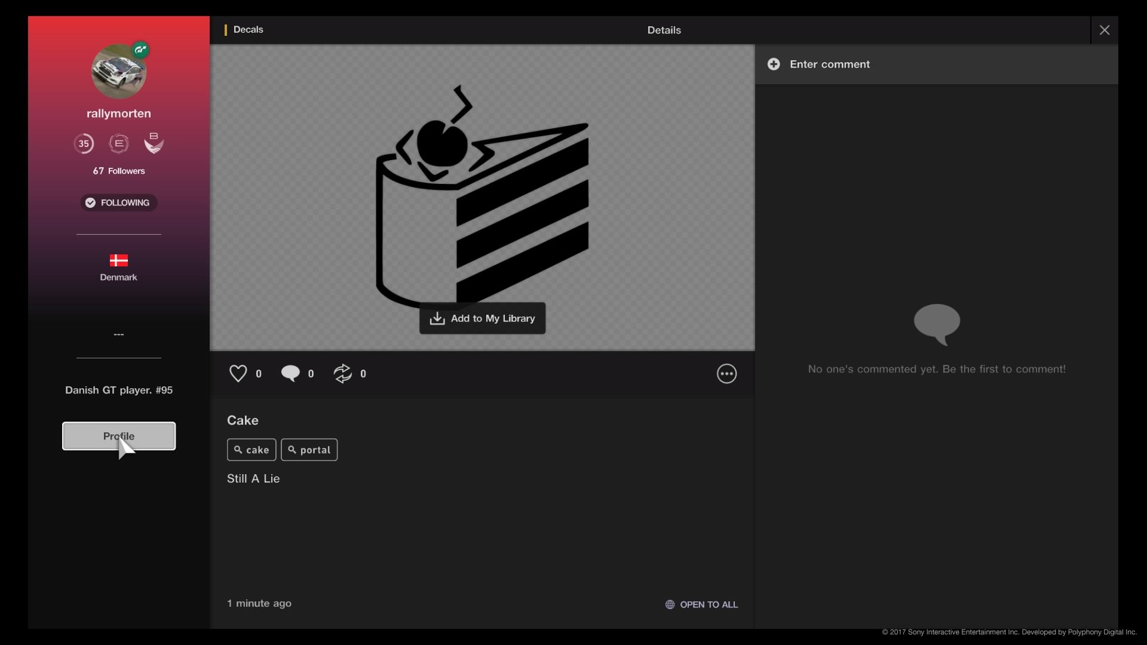Click the plus icon beside Enter comment
The image size is (1147, 645).
(774, 64)
